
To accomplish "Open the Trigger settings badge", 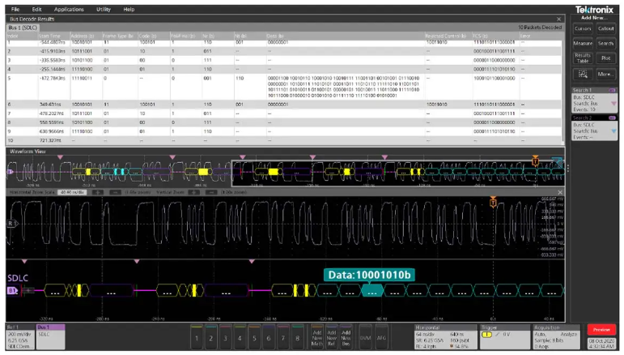I will pos(504,337).
